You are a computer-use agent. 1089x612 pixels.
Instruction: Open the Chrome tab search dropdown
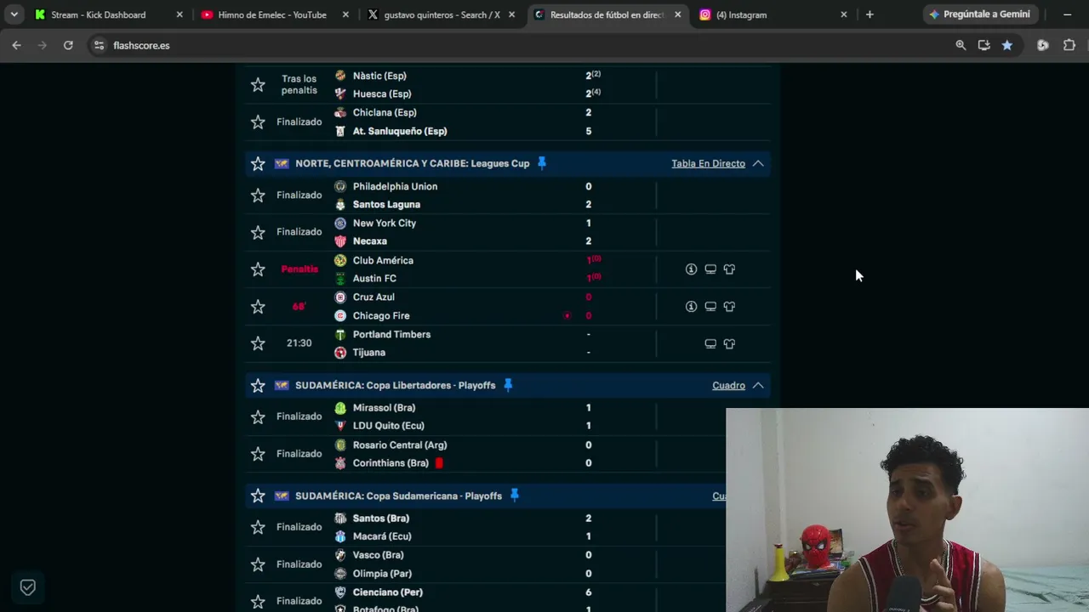(14, 14)
